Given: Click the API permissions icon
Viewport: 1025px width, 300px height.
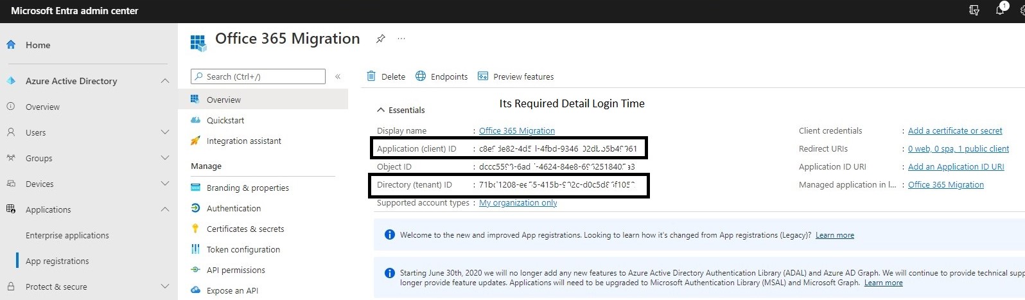Looking at the screenshot, I should pyautogui.click(x=196, y=270).
